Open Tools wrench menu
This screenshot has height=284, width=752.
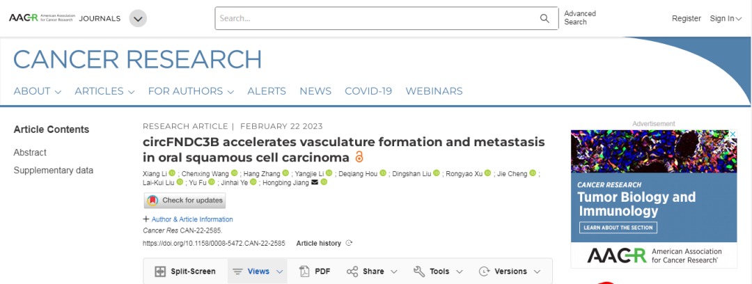click(418, 271)
